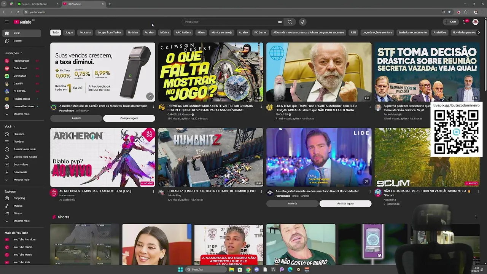Open Playlists in the sidebar
This screenshot has width=487, height=274.
click(22, 142)
